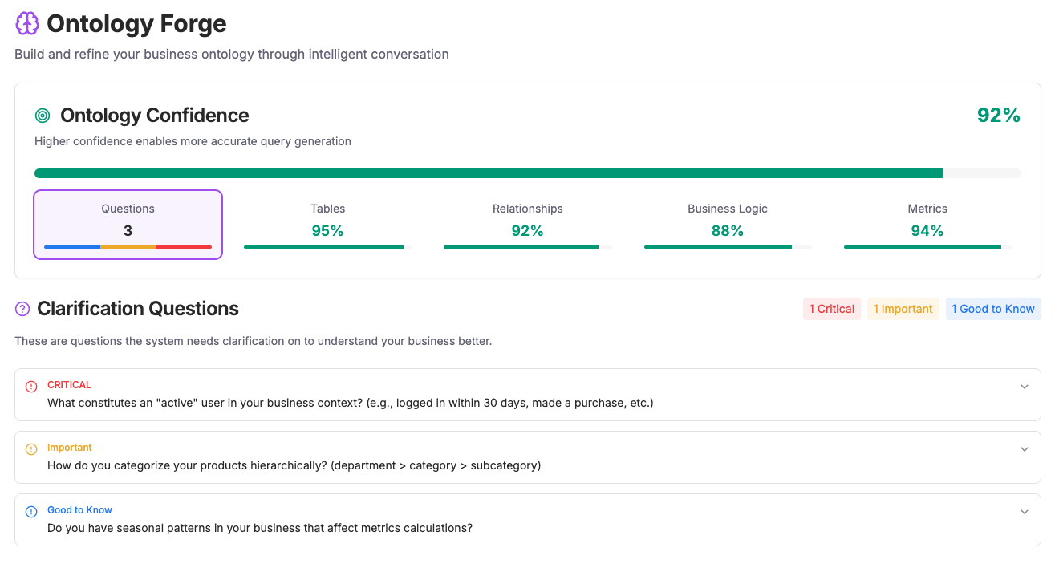The image size is (1055, 564).
Task: Click the Ontology Forge brain icon
Action: pyautogui.click(x=27, y=23)
